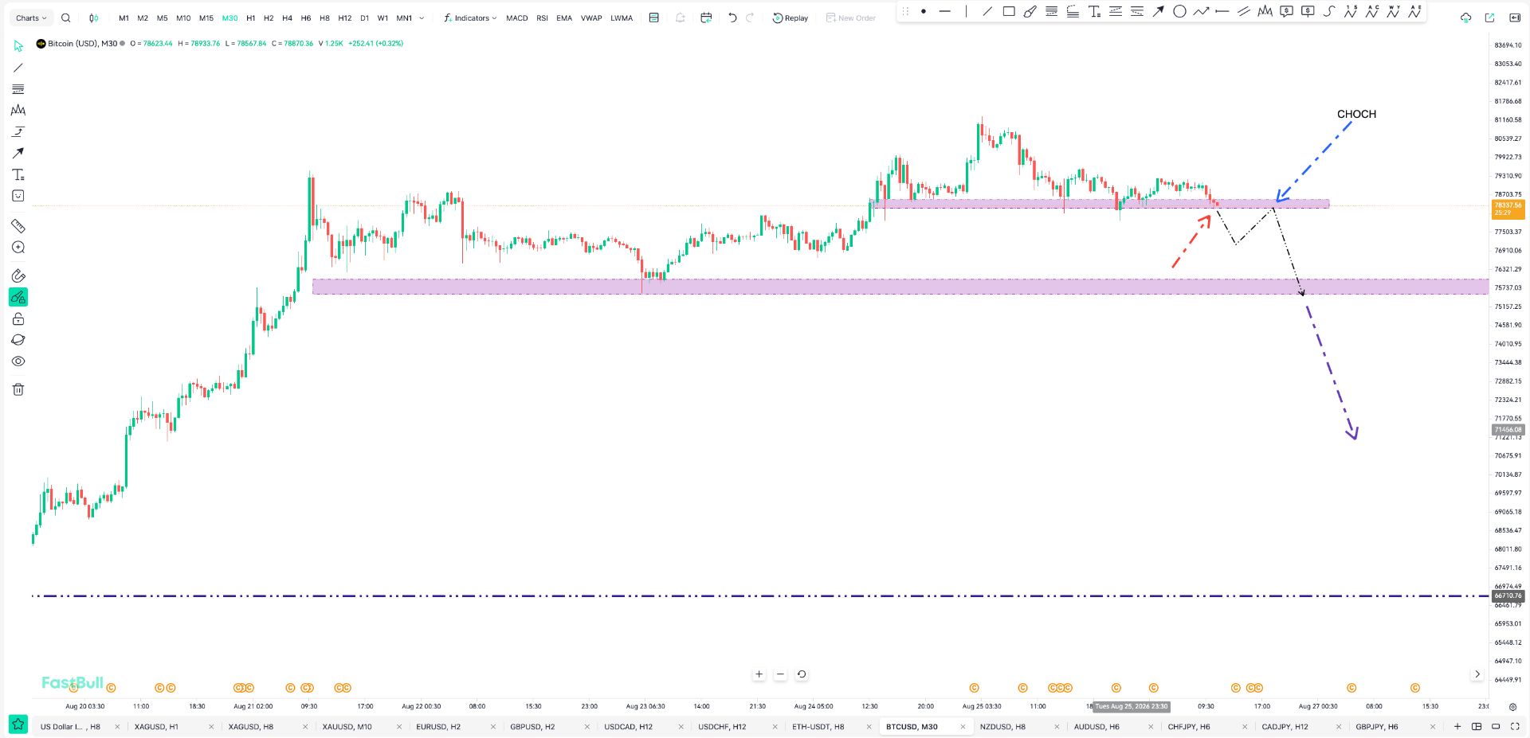Select the H1 timeframe
This screenshot has width=1530, height=738.
tap(251, 18)
